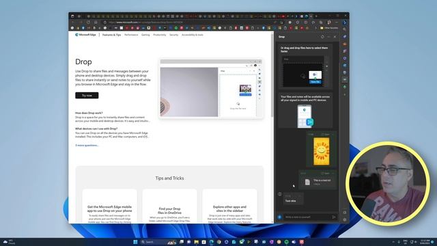Open the sun image thumbnail in Drop
The width and height of the screenshot is (437, 246).
coord(322,152)
